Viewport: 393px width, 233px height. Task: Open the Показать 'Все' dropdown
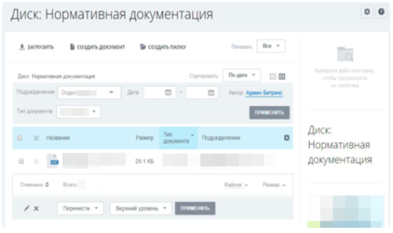(271, 46)
